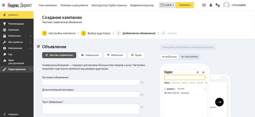Click the m0rozka666 username
The width and height of the screenshot is (255, 117).
pyautogui.click(x=238, y=5)
